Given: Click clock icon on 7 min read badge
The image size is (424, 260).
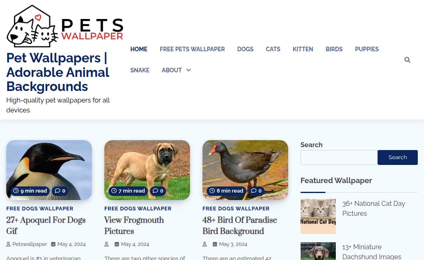Looking at the screenshot, I should point(114,191).
